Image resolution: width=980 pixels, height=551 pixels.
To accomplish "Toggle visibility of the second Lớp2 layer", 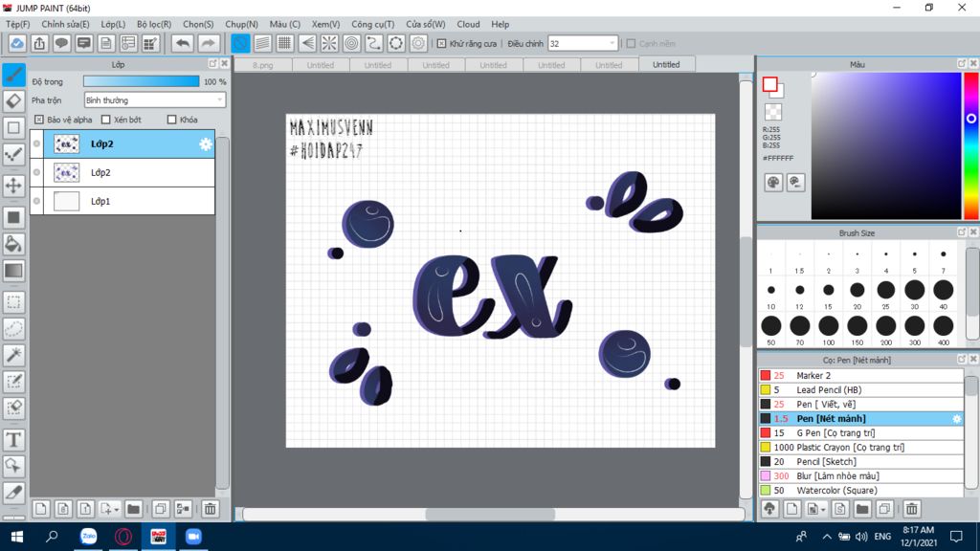I will pos(37,172).
